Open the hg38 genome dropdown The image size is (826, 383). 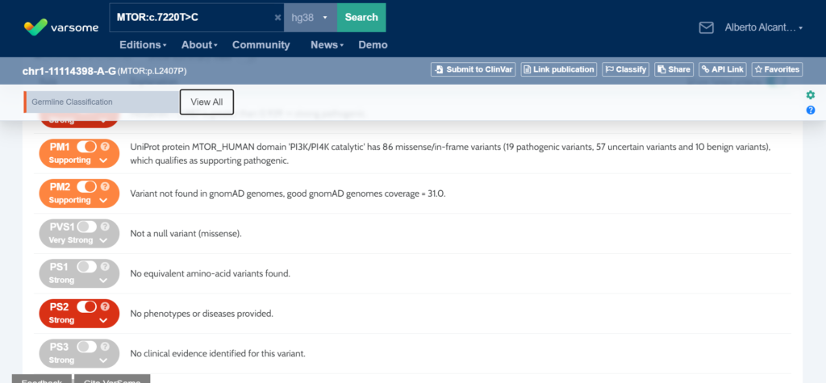310,18
